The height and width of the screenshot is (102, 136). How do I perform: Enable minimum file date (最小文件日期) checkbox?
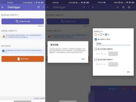pyautogui.click(x=96, y=49)
